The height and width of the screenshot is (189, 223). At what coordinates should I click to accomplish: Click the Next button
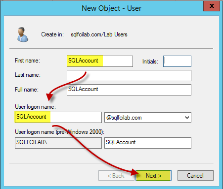point(153,176)
